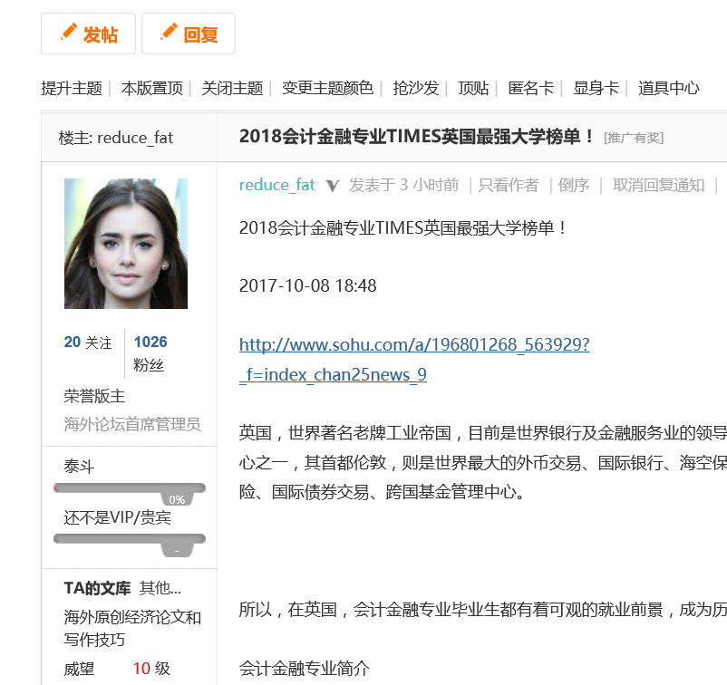Switch to 倒序 order
The width and height of the screenshot is (727, 685).
click(x=574, y=185)
